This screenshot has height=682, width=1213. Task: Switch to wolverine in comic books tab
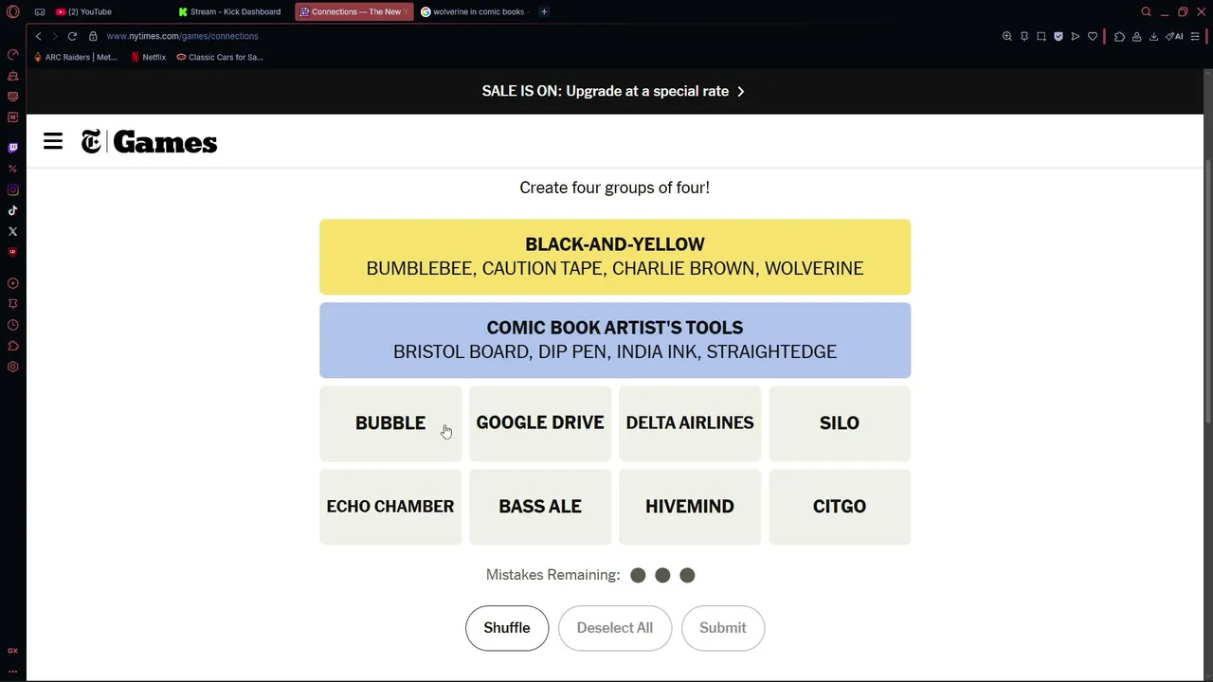[x=474, y=11]
